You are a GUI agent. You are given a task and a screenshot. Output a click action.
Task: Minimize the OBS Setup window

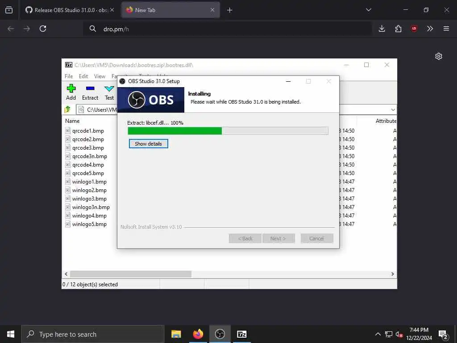tap(288, 81)
